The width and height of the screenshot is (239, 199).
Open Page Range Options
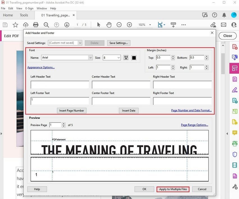[195, 125]
